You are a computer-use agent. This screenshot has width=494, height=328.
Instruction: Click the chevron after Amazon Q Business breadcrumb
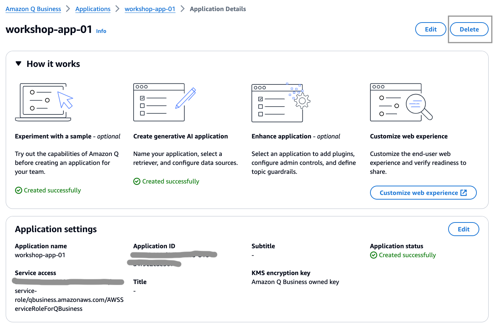coord(68,9)
